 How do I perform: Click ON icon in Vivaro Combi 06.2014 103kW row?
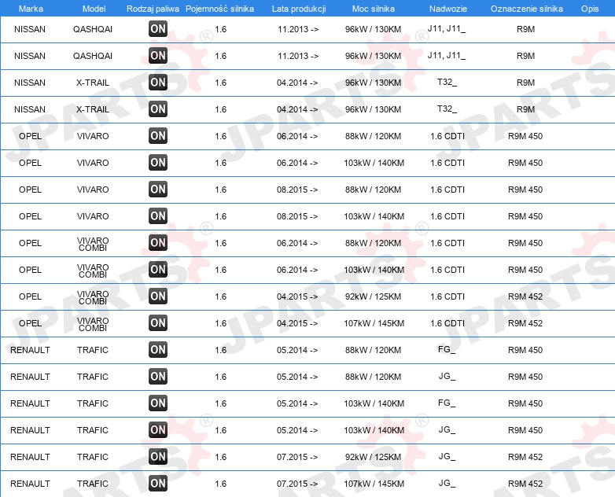coord(158,269)
